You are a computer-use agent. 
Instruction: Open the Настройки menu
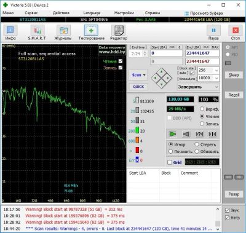(x=124, y=13)
